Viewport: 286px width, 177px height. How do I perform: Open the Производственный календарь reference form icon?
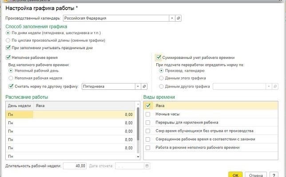click(179, 18)
